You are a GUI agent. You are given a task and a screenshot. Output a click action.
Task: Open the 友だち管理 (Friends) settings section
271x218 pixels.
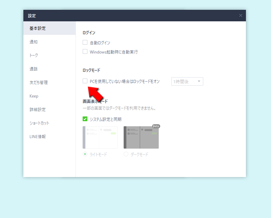click(x=38, y=82)
